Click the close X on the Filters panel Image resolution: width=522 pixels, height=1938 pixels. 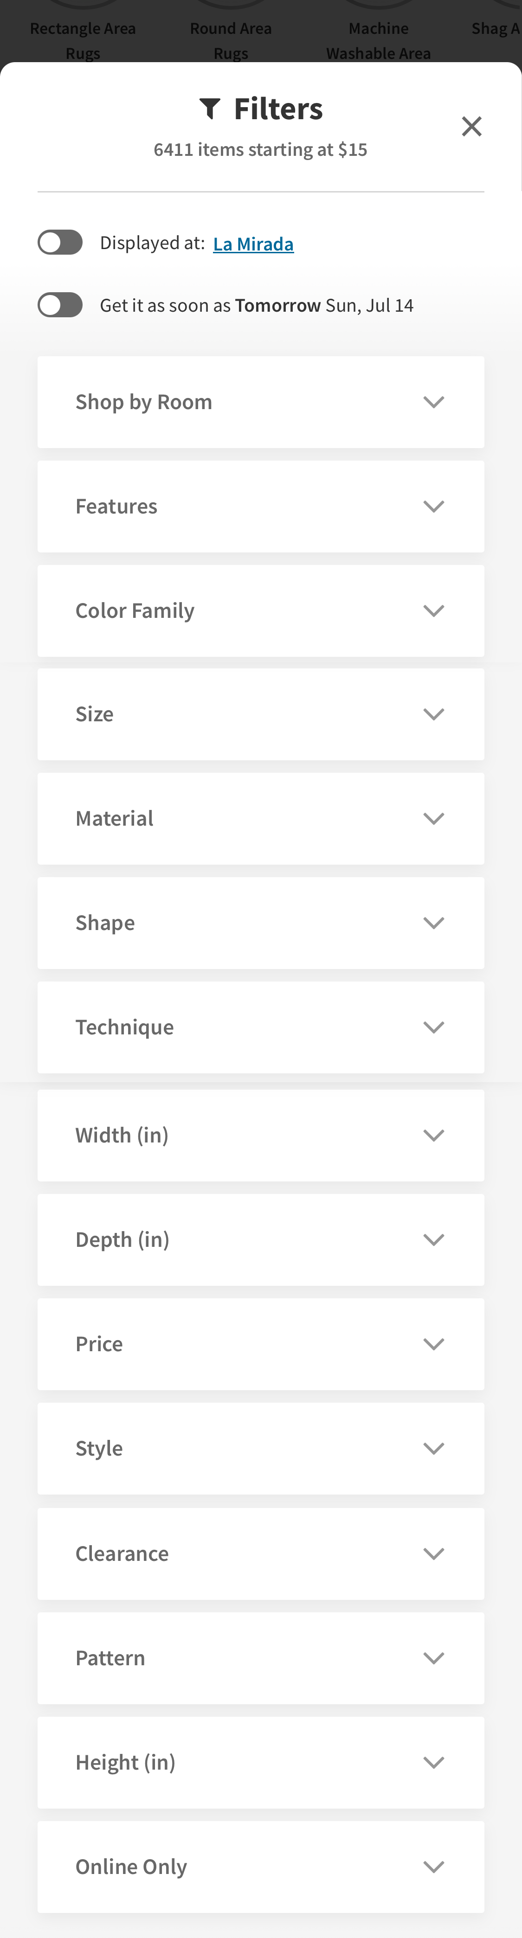(471, 126)
